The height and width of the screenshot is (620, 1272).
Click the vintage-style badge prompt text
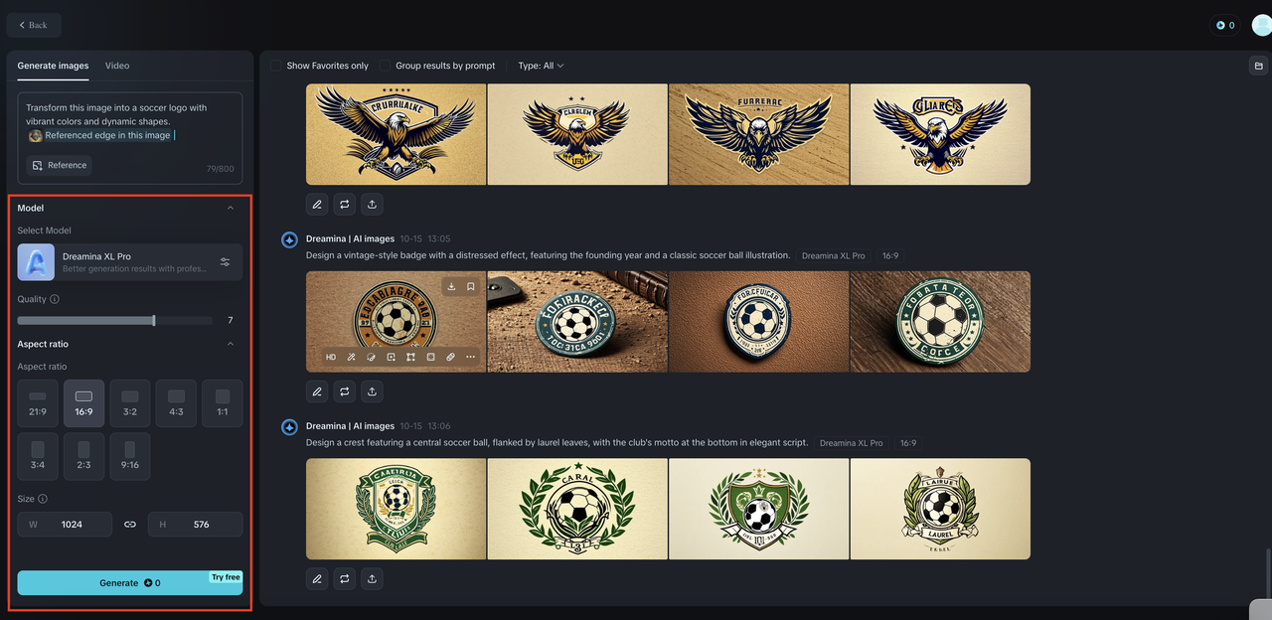pos(548,255)
